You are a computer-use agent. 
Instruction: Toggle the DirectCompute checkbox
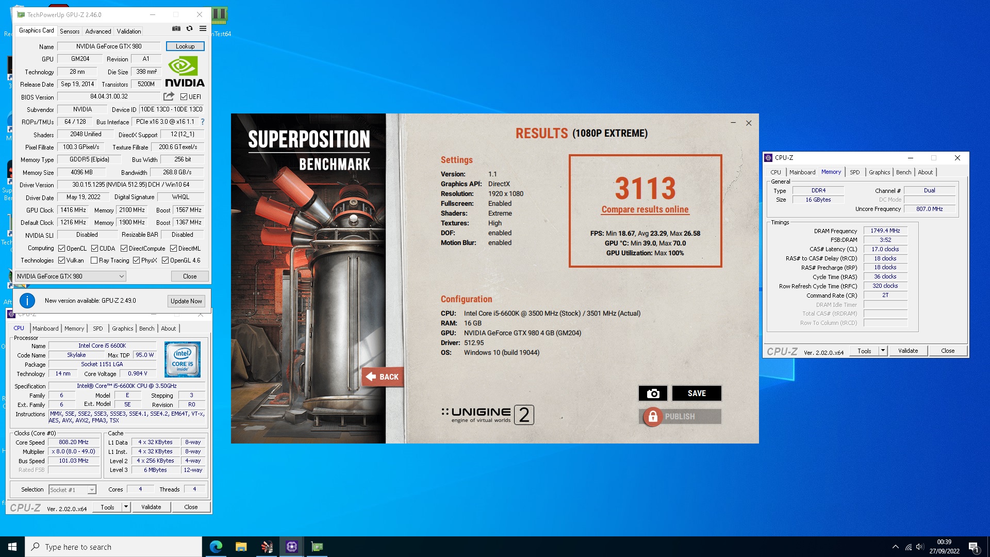click(x=124, y=249)
